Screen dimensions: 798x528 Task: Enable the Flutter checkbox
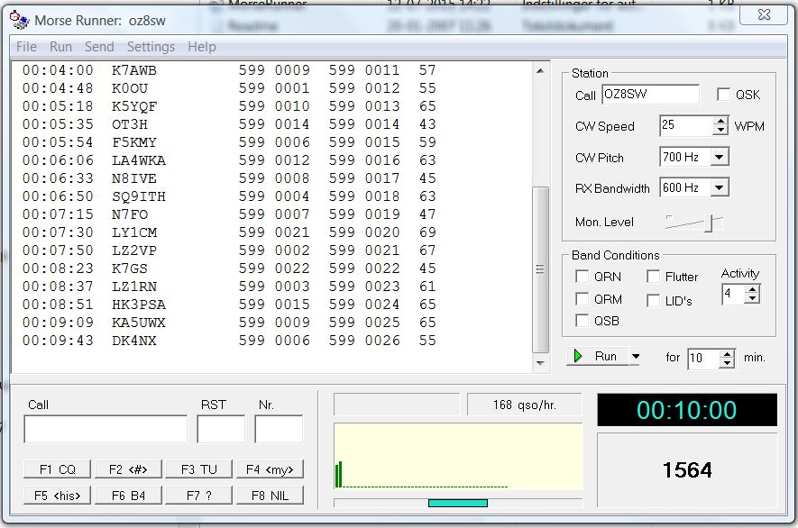(x=654, y=278)
